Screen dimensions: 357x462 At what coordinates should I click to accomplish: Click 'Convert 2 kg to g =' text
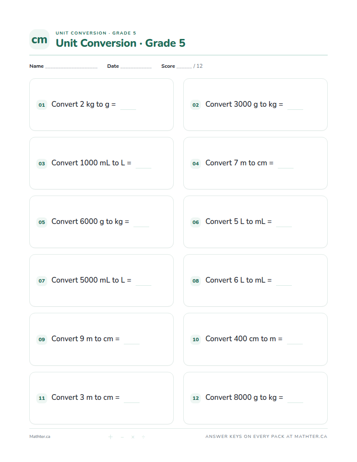pyautogui.click(x=84, y=104)
